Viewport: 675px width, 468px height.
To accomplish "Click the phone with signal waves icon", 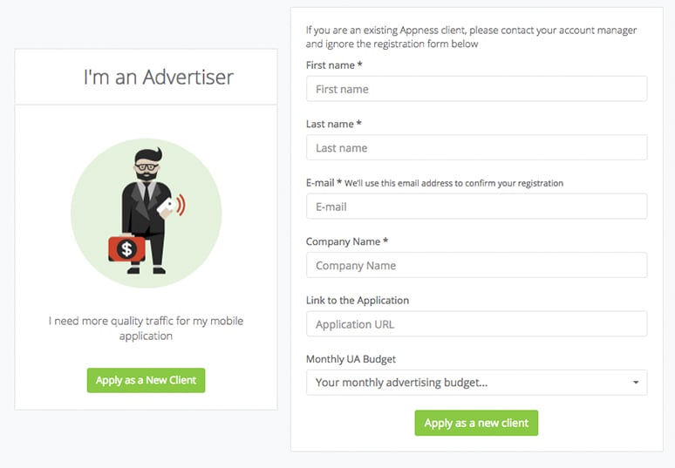I will click(x=175, y=206).
